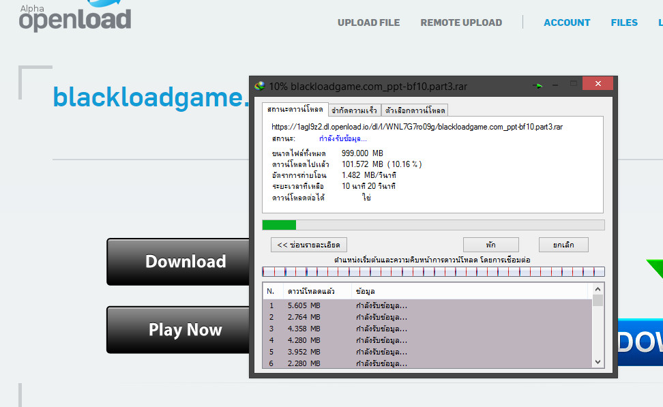Screen dimensions: 663x407
Task: Click the Play Now button on webpage
Action: (x=178, y=330)
